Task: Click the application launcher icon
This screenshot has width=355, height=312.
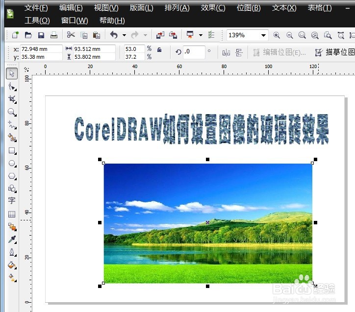Action: click(190, 35)
